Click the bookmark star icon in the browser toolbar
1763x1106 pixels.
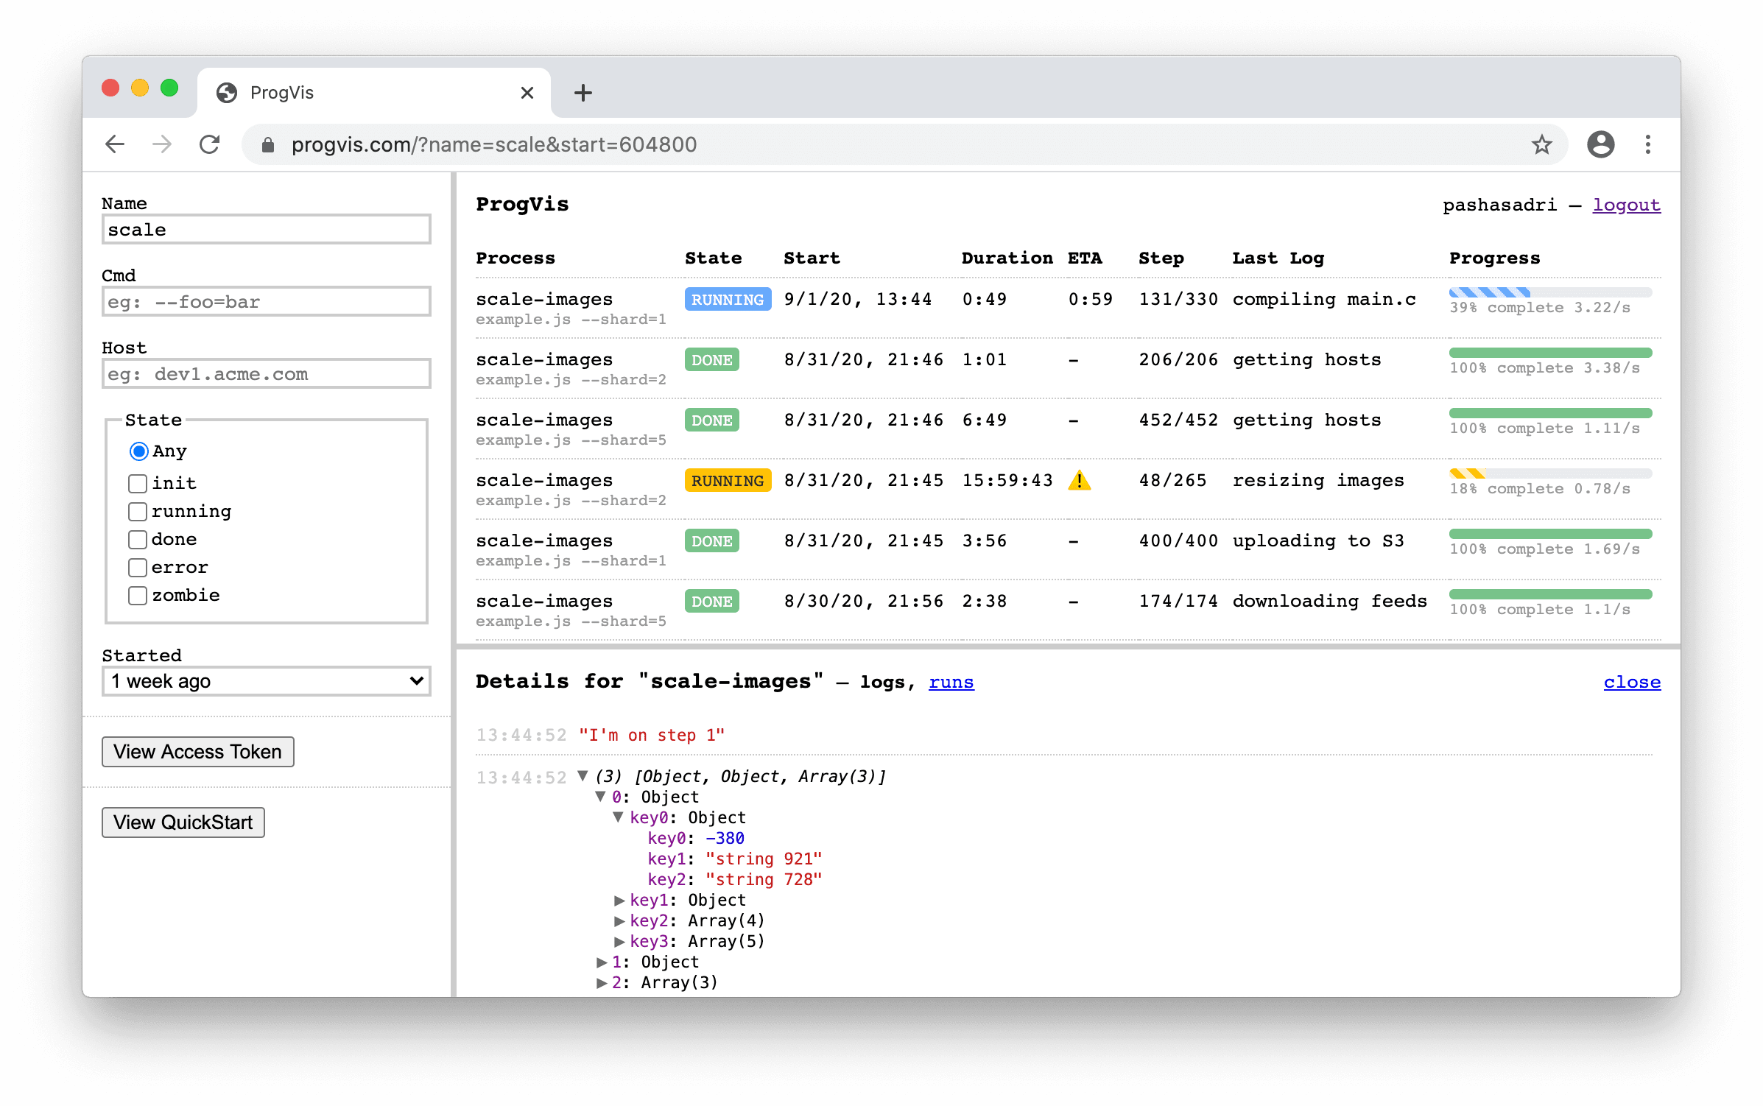click(x=1540, y=143)
